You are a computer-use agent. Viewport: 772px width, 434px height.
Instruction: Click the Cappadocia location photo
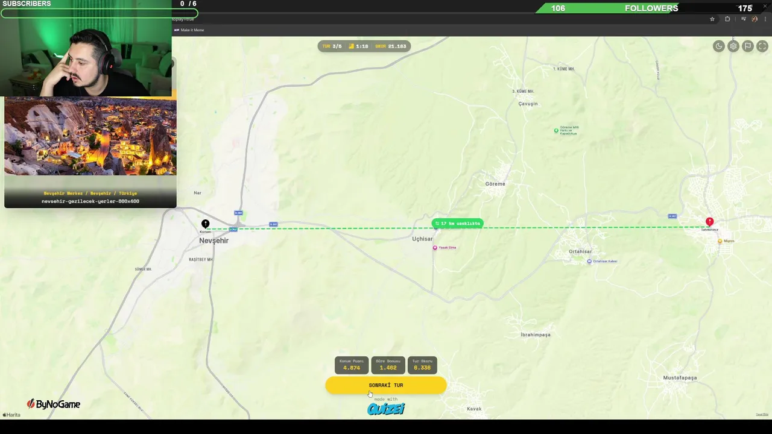pos(90,137)
